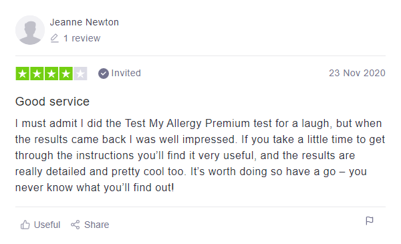Click the pencil review-count icon
This screenshot has height=244, width=401.
tap(55, 38)
